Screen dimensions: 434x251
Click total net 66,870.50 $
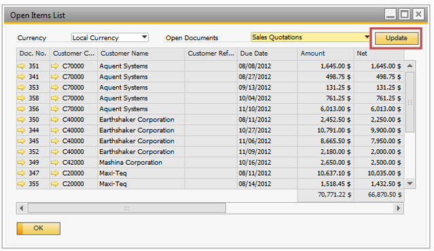[x=379, y=195]
